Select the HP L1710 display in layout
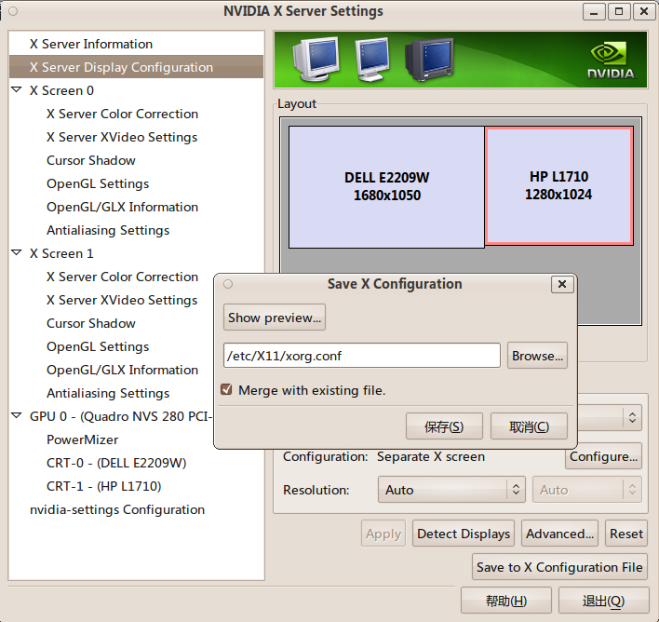659x622 pixels. (x=559, y=185)
